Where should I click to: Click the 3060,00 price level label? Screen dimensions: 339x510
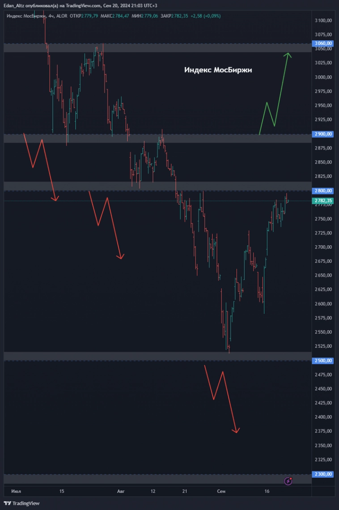coord(322,43)
